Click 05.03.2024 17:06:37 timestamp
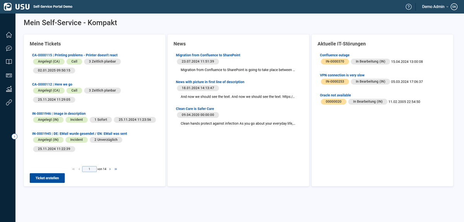464x222 pixels. [407, 82]
